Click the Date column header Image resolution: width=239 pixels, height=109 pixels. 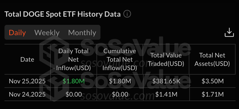[27, 60]
